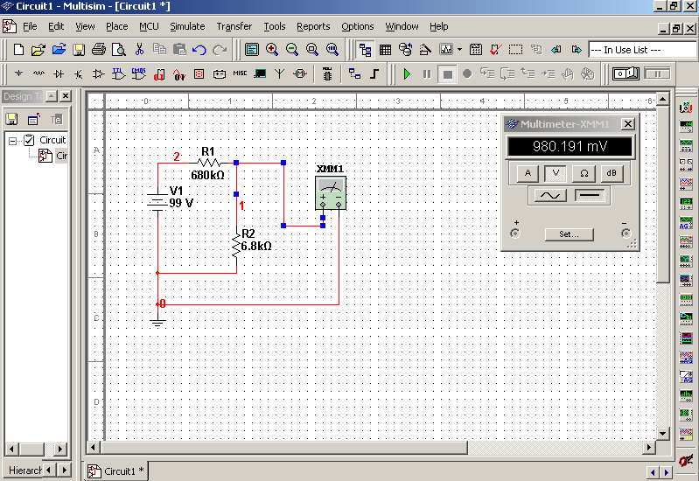Viewport: 699px width, 481px height.
Task: Click the schematic scrollbar down arrow
Action: click(x=663, y=433)
